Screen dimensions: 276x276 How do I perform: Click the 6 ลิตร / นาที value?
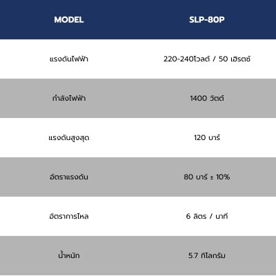(207, 216)
